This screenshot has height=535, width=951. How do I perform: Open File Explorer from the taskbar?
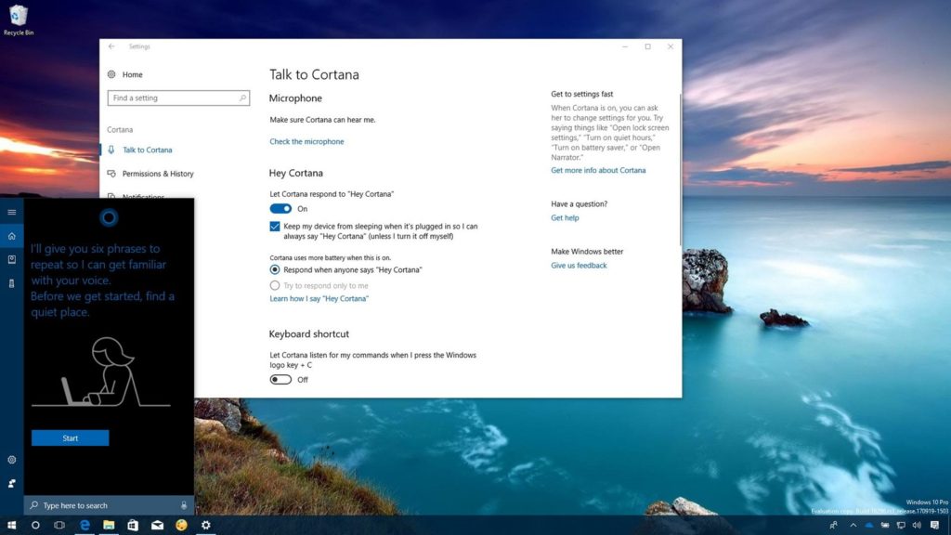[x=109, y=525]
